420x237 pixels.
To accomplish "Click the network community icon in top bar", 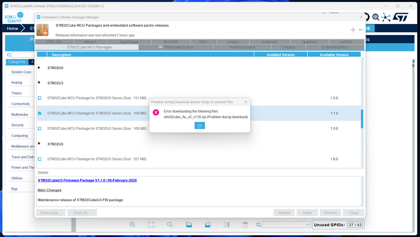I will click(x=386, y=17).
